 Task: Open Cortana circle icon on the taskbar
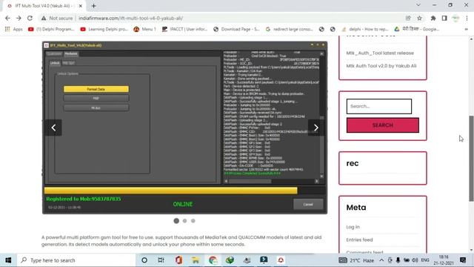(x=144, y=260)
